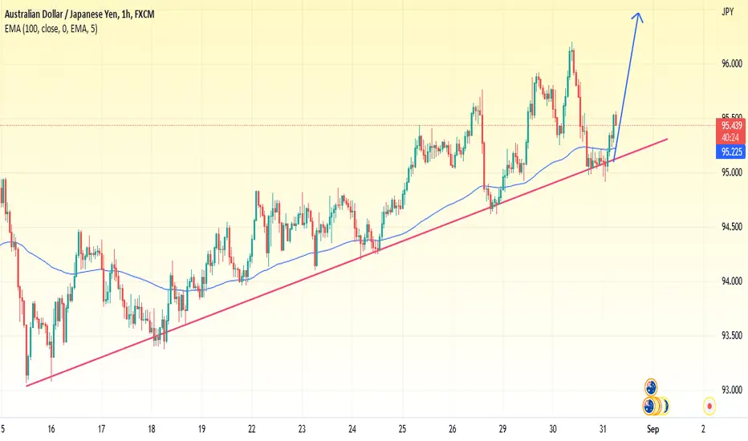Click the lower Australian flag event icon
This screenshot has height=441, width=748.
point(648,407)
